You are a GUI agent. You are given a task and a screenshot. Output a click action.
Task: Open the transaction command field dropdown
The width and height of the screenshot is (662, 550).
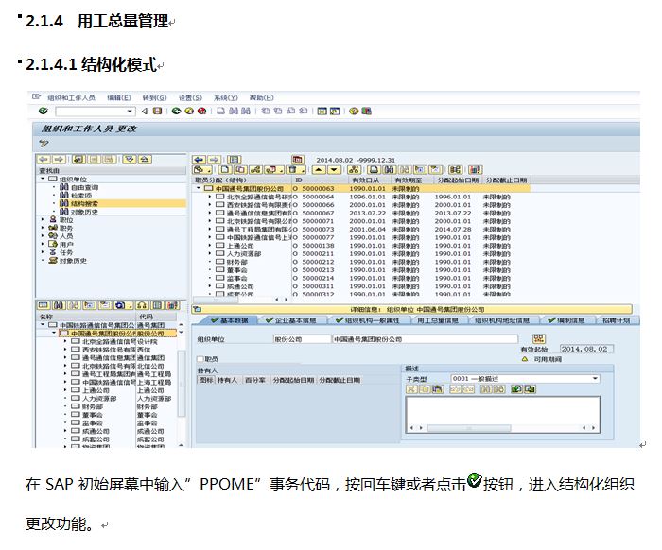pyautogui.click(x=130, y=112)
